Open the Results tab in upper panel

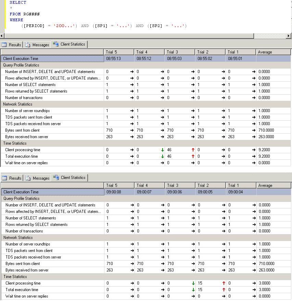point(15,45)
